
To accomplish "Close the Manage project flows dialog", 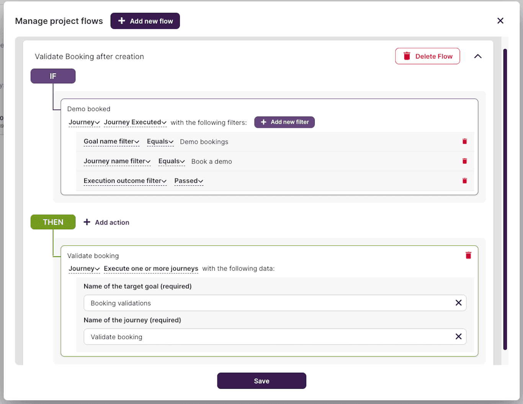I will click(x=500, y=21).
